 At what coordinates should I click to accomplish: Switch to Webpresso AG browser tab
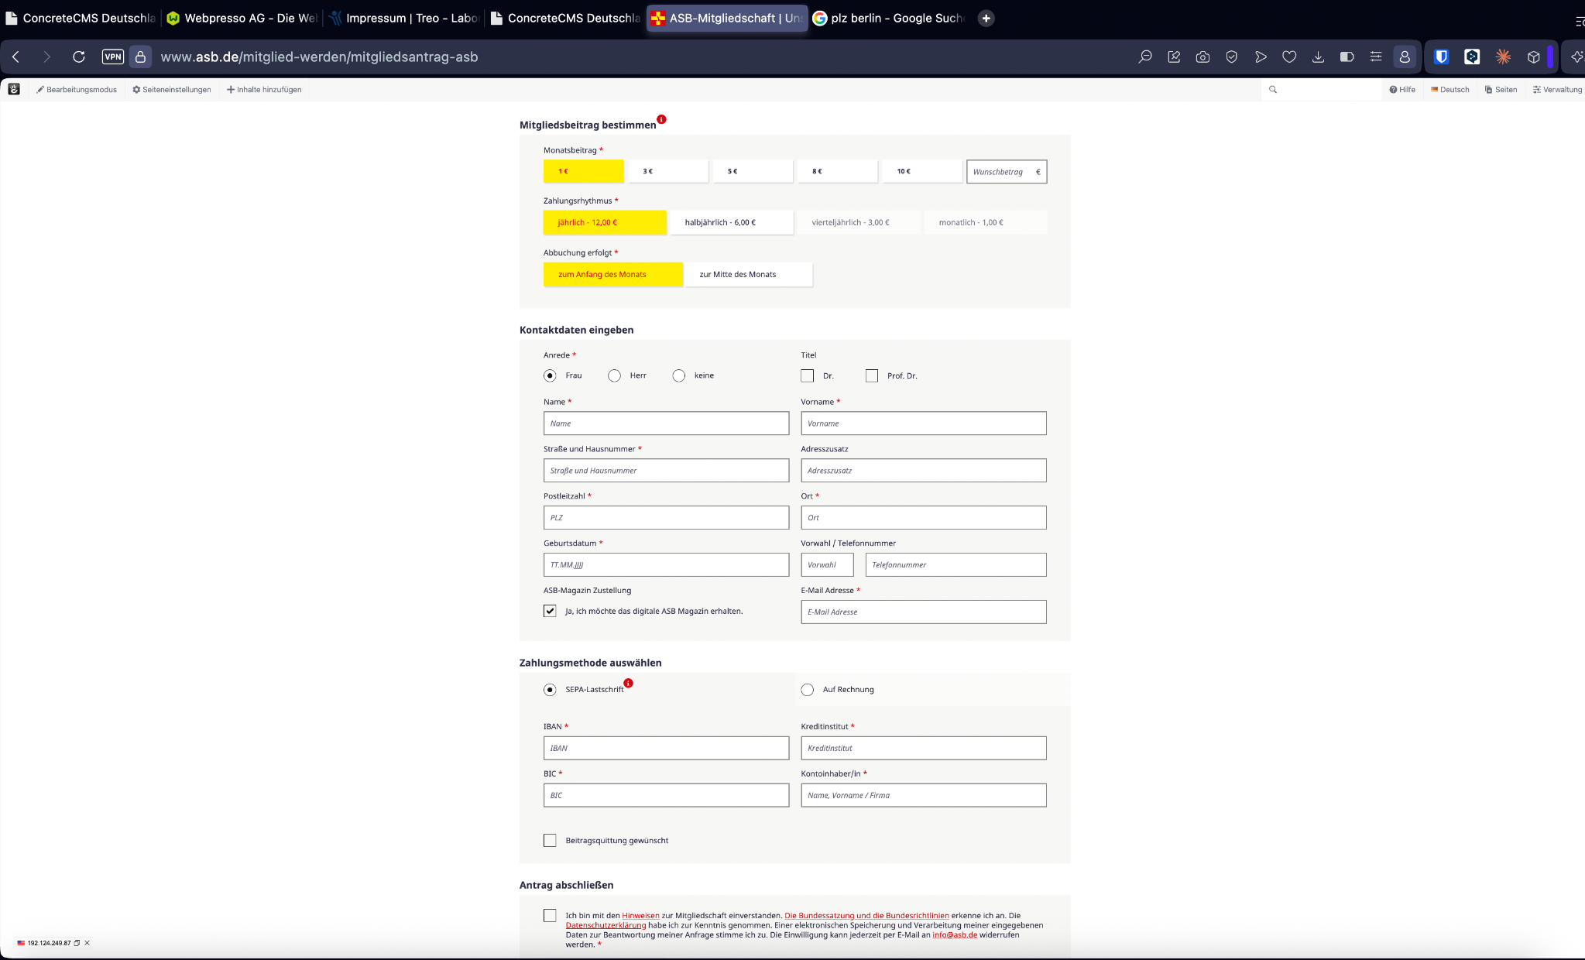242,18
